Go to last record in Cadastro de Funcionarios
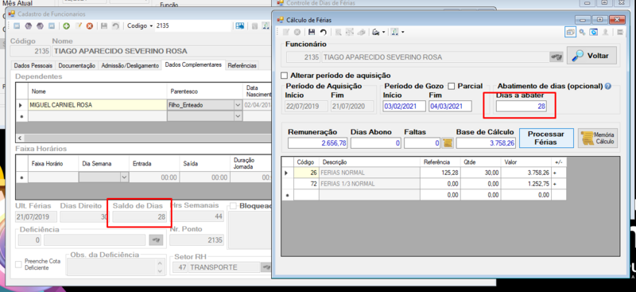 point(52,25)
